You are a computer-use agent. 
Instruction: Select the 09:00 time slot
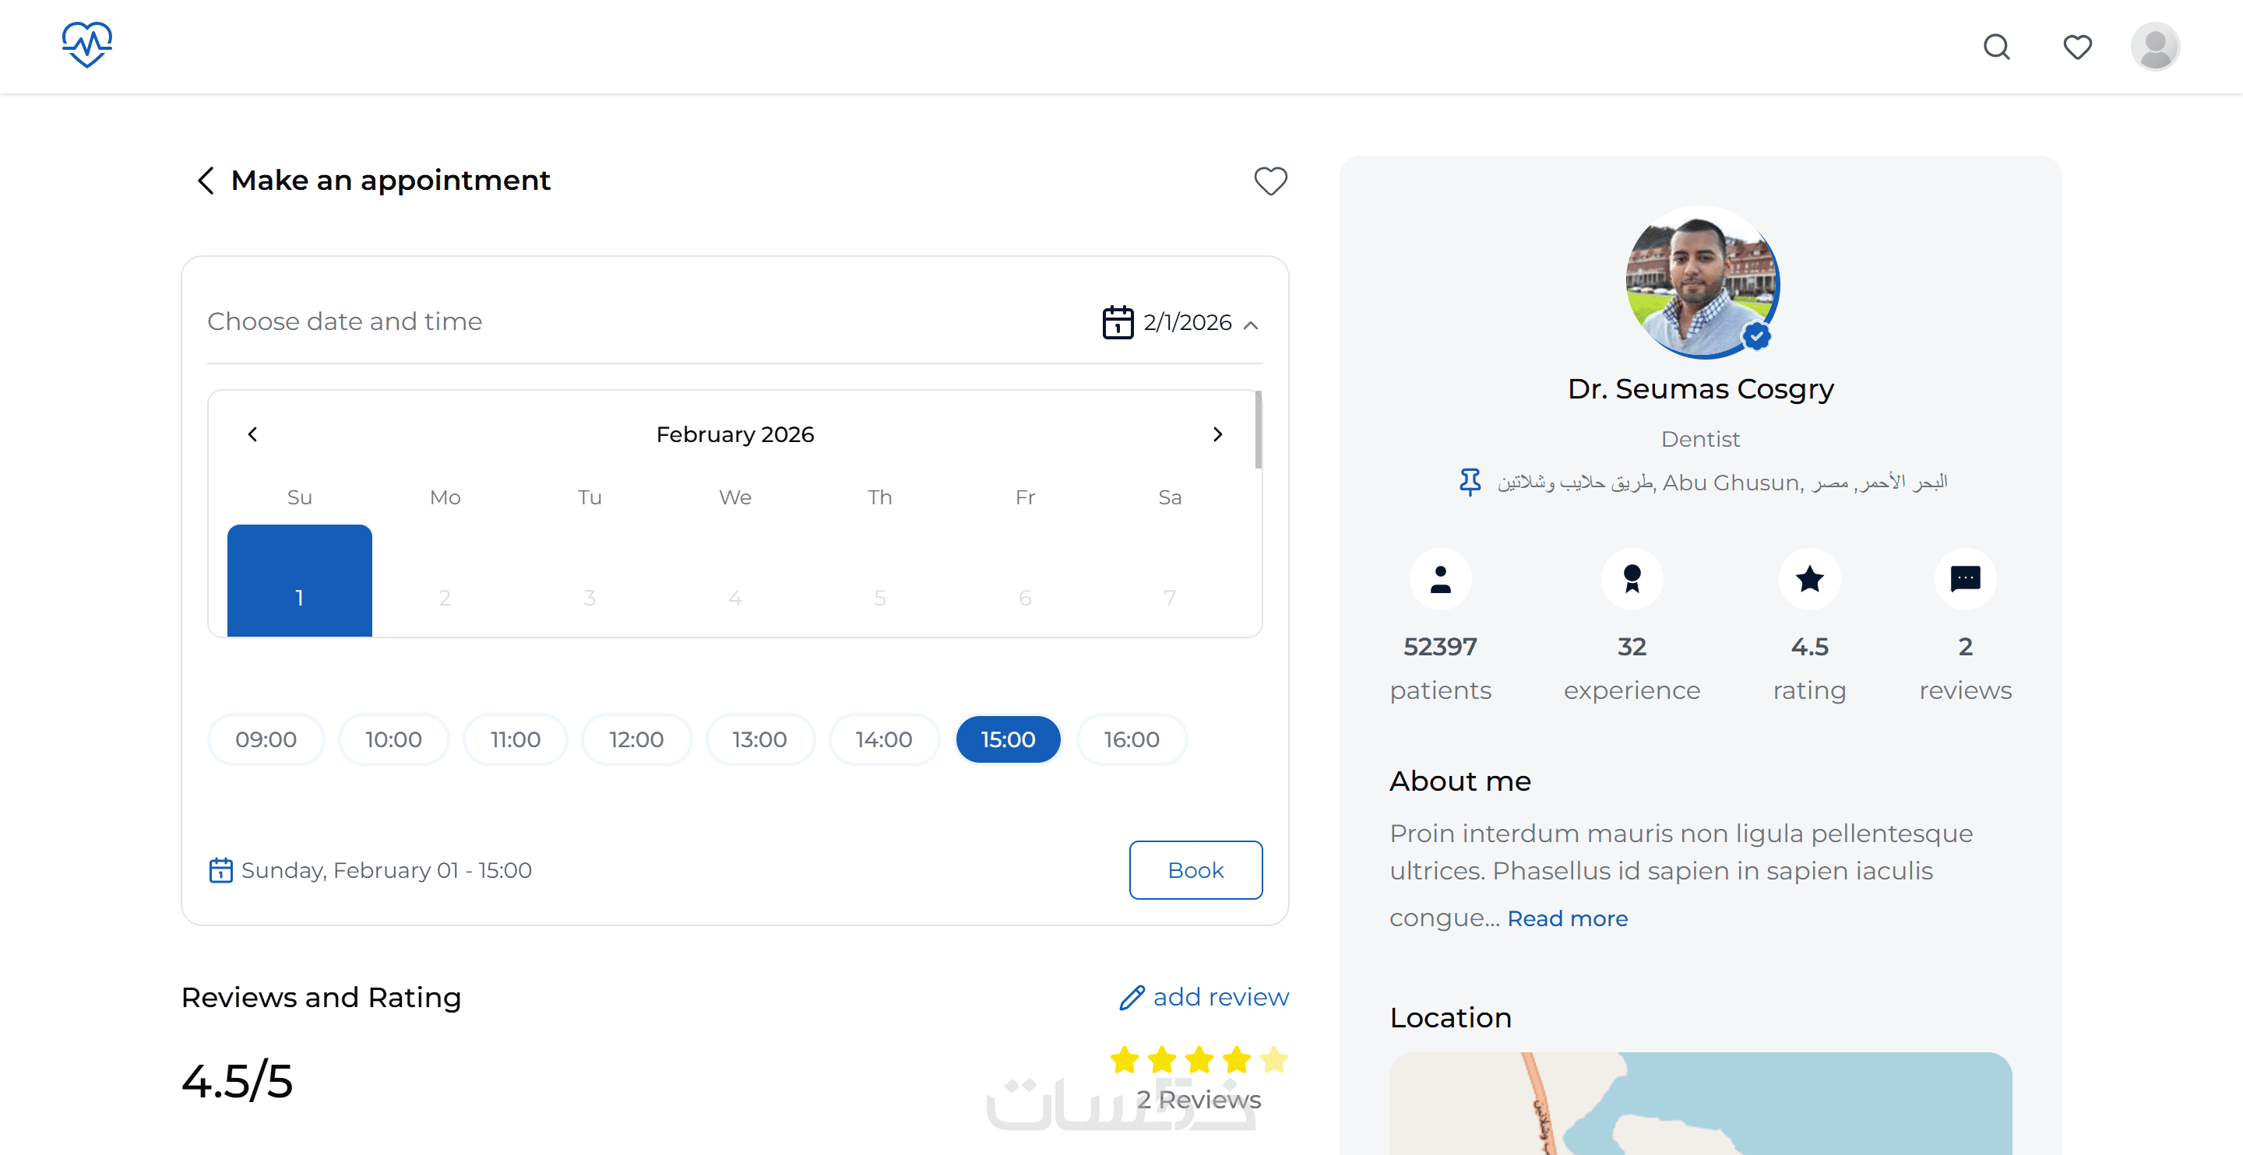(x=266, y=739)
